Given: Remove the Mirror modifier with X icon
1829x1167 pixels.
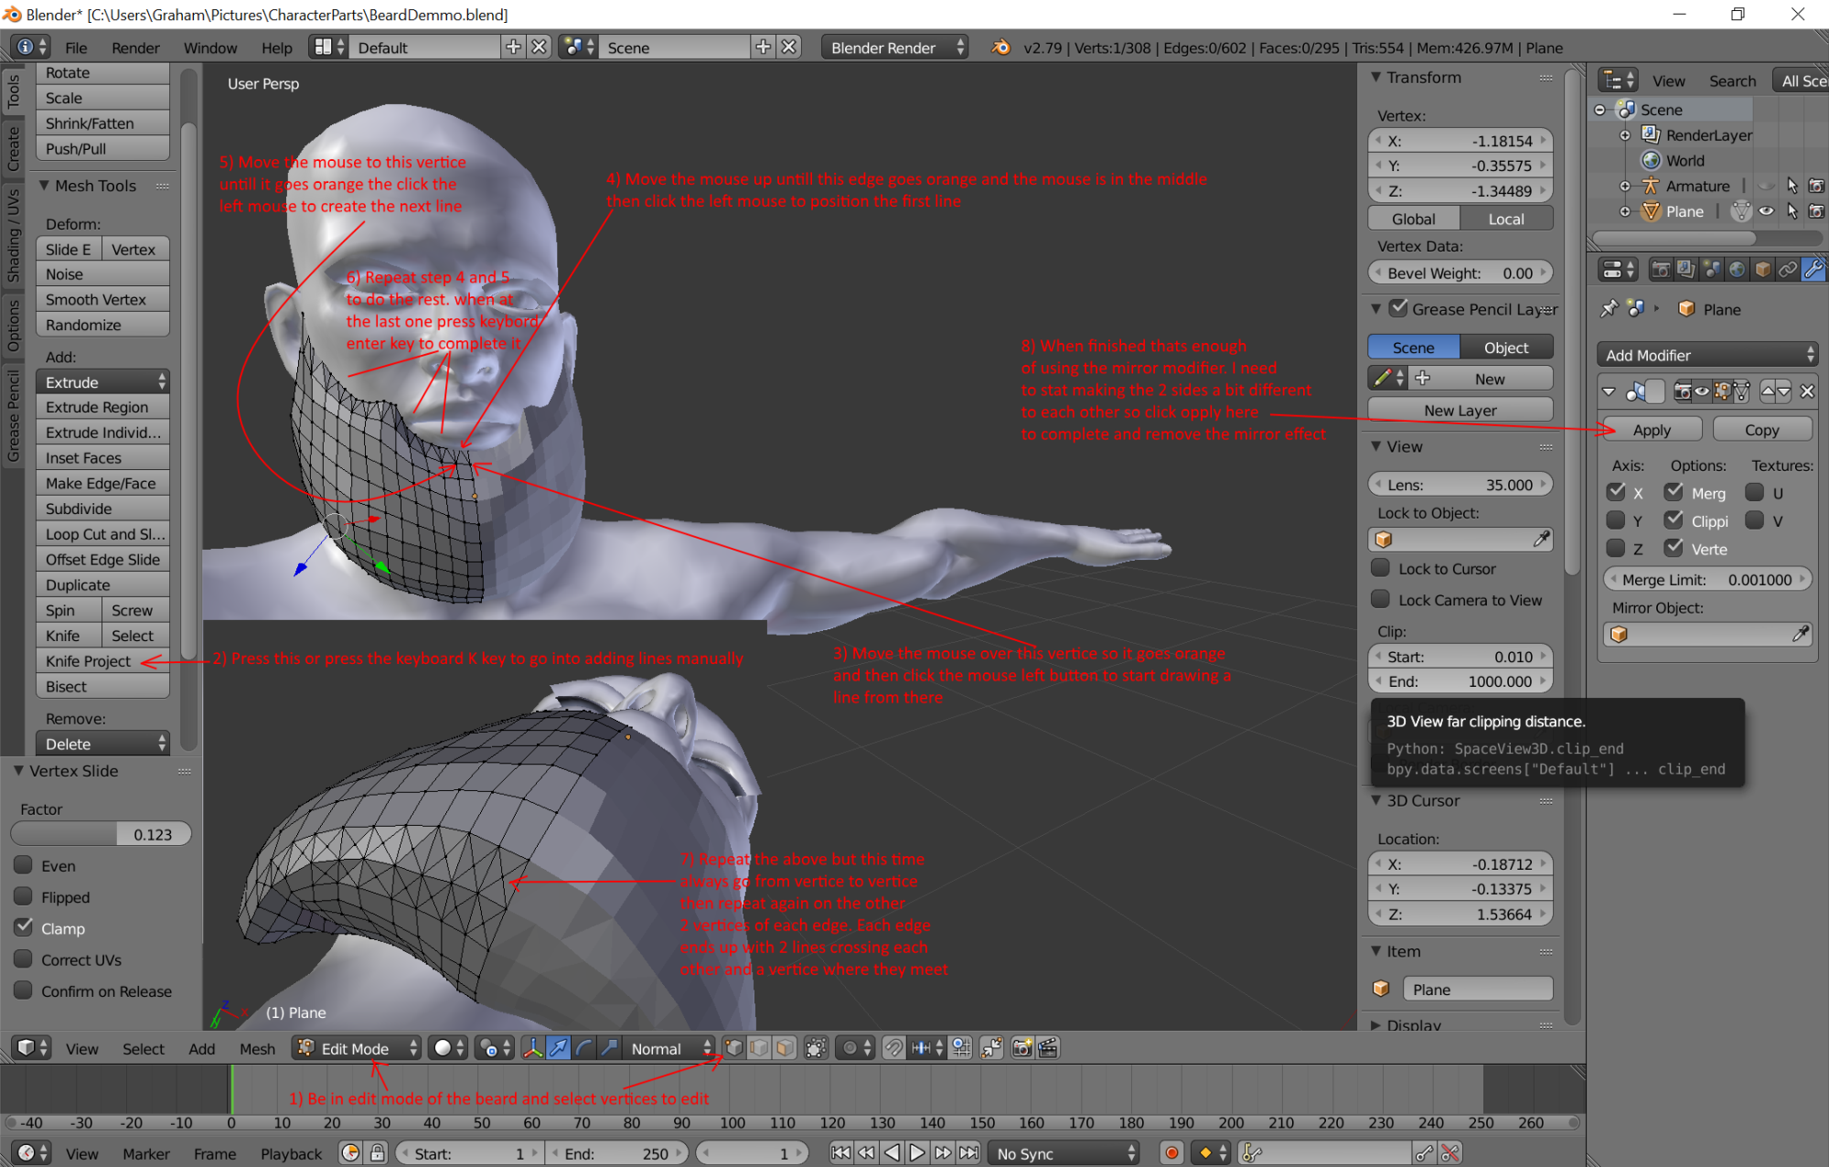Looking at the screenshot, I should [x=1807, y=391].
